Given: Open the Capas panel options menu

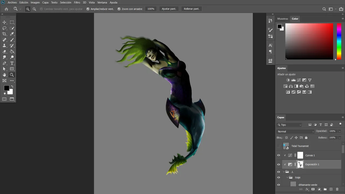Looking at the screenshot, I should (x=343, y=117).
